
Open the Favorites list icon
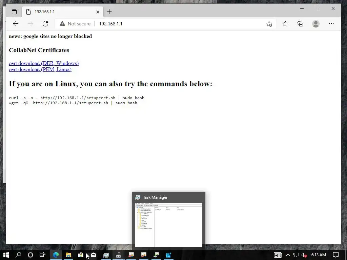(285, 24)
